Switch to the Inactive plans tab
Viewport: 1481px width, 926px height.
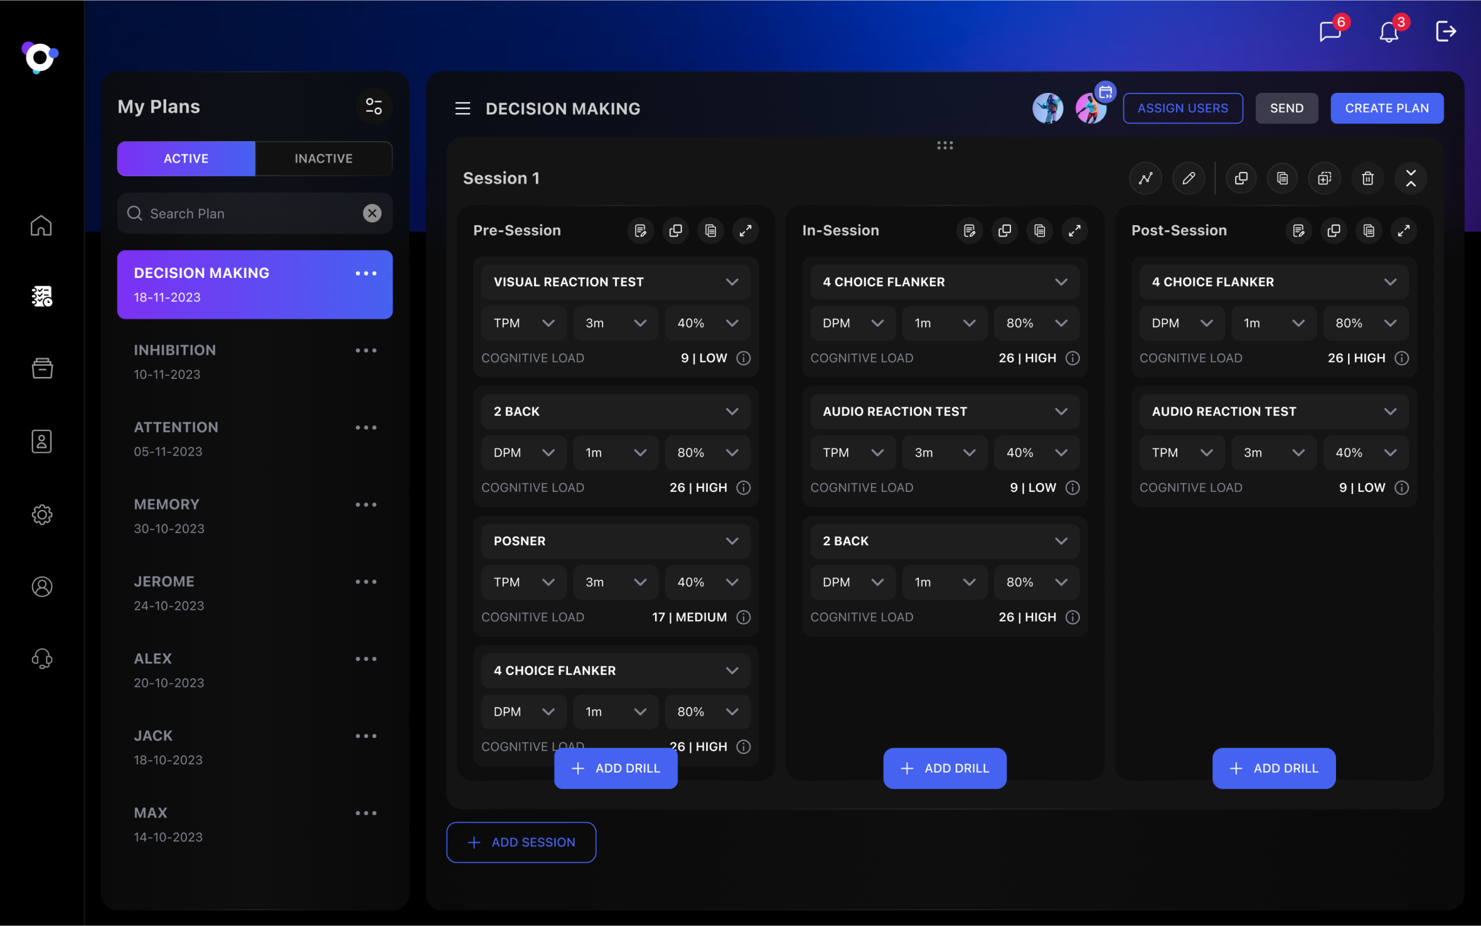coord(323,159)
